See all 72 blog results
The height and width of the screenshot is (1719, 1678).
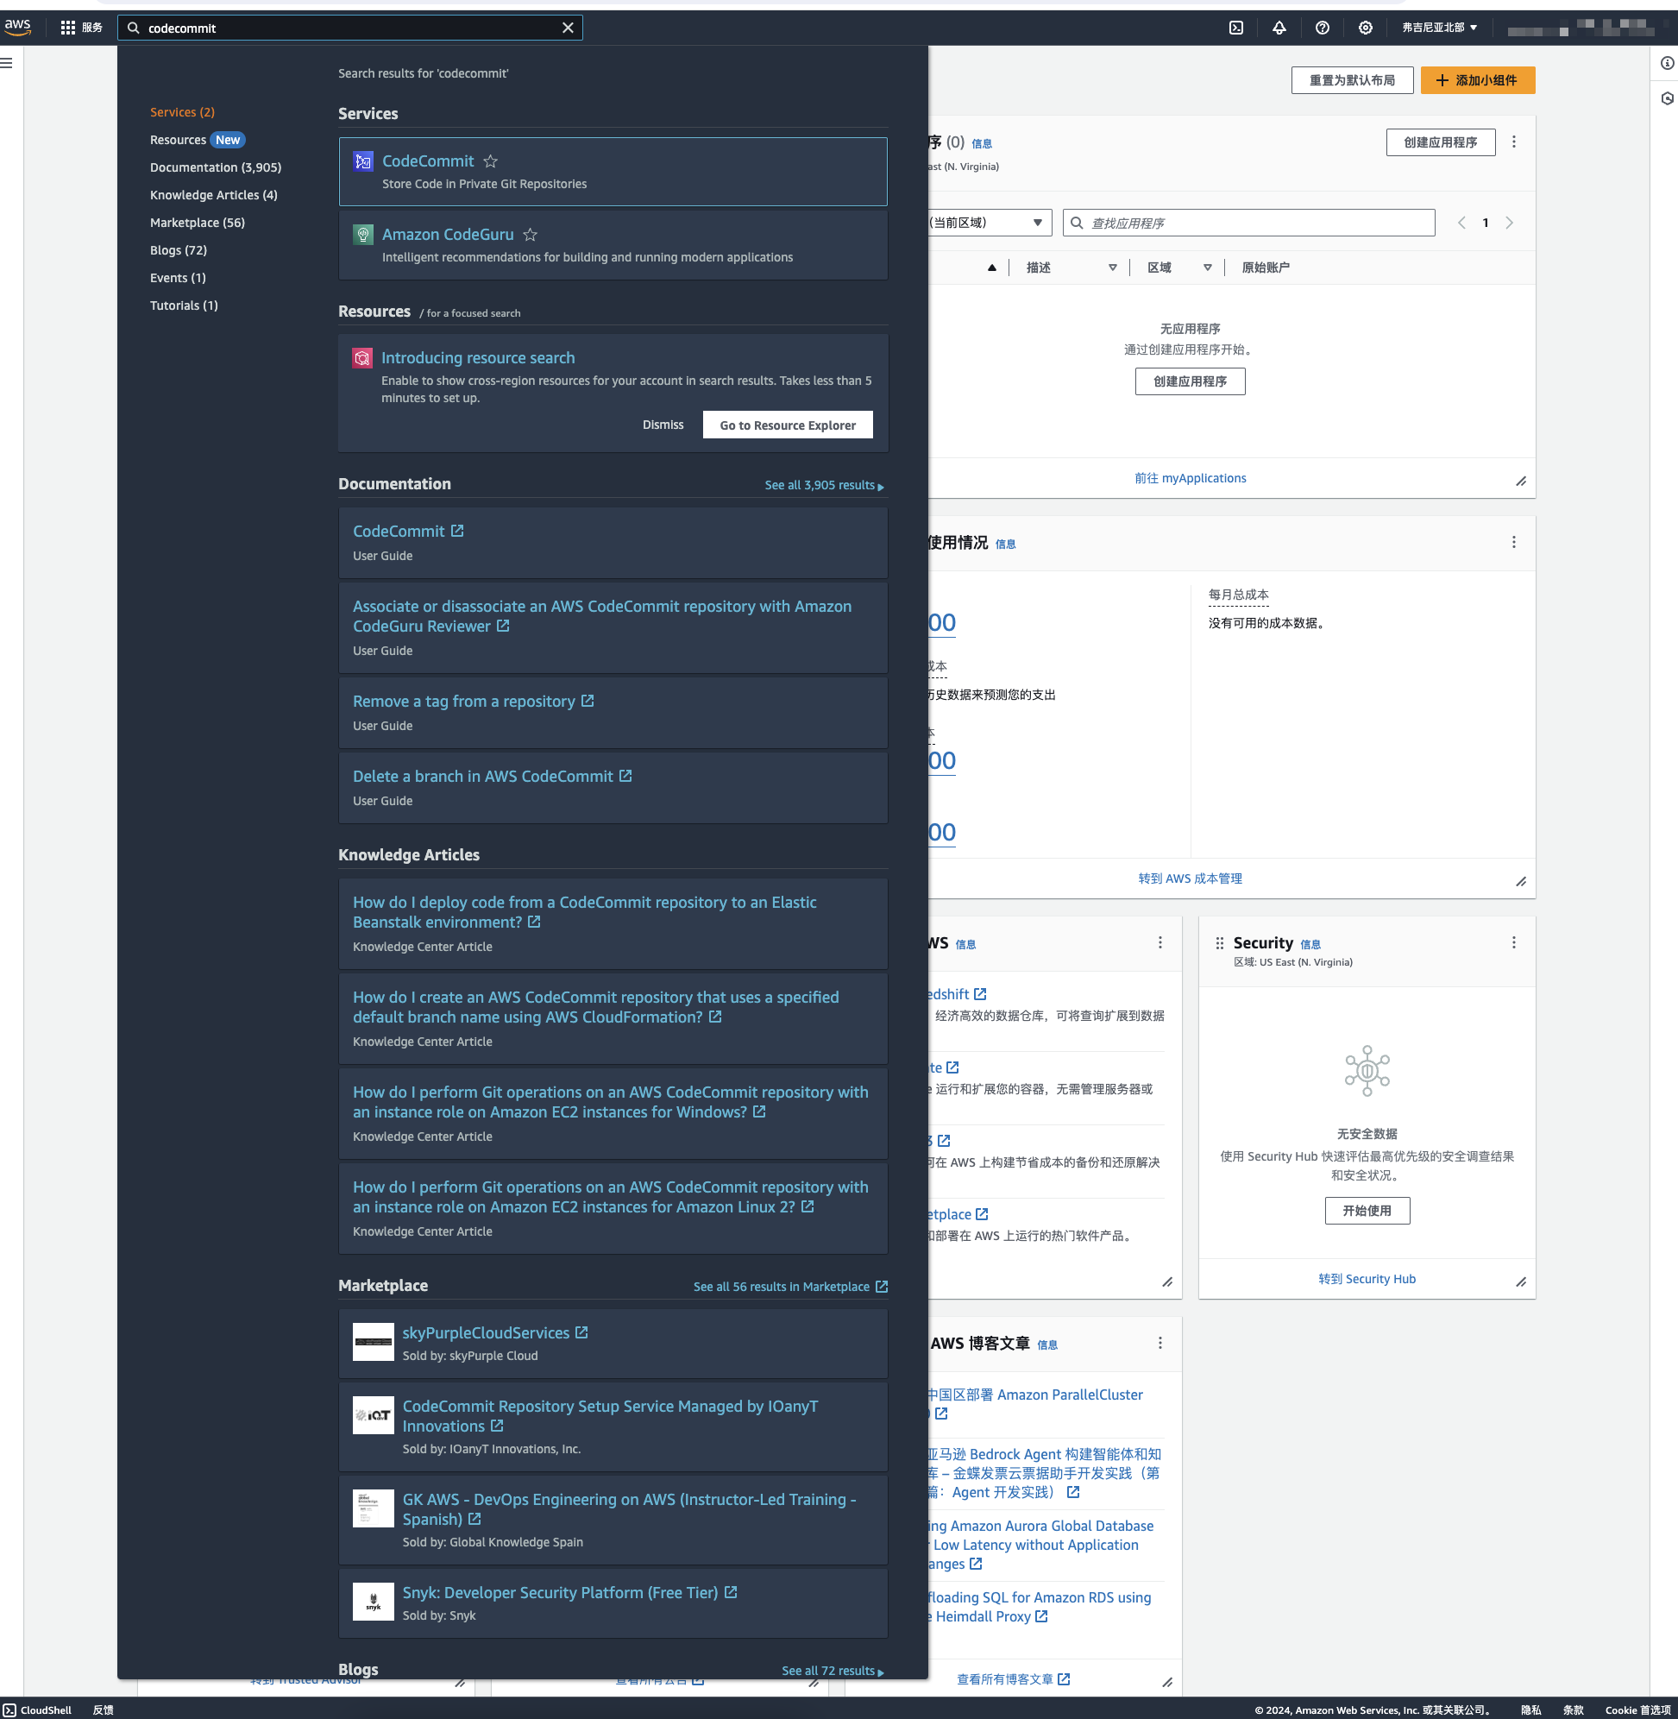tap(832, 1672)
